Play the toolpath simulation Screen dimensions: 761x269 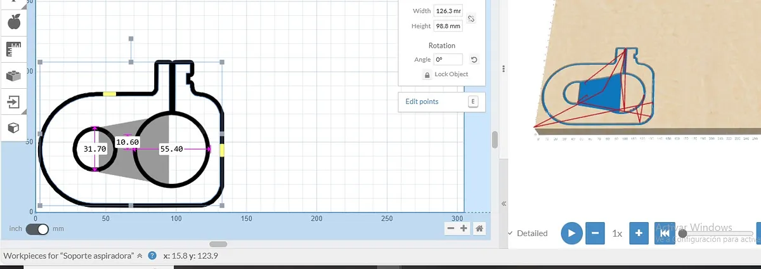(571, 233)
